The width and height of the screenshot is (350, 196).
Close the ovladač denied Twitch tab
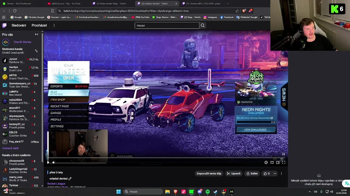click(176, 4)
